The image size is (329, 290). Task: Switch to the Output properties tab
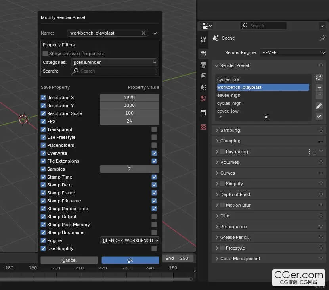[203, 65]
